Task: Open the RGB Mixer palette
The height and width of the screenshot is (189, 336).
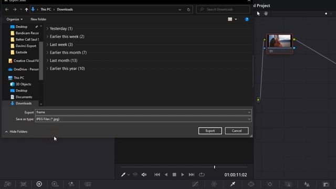Action: point(71,184)
